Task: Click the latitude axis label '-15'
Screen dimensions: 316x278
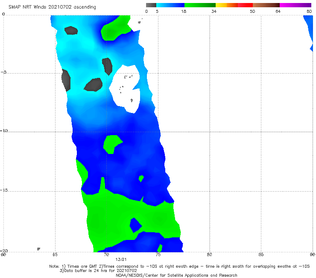Action: point(4,190)
